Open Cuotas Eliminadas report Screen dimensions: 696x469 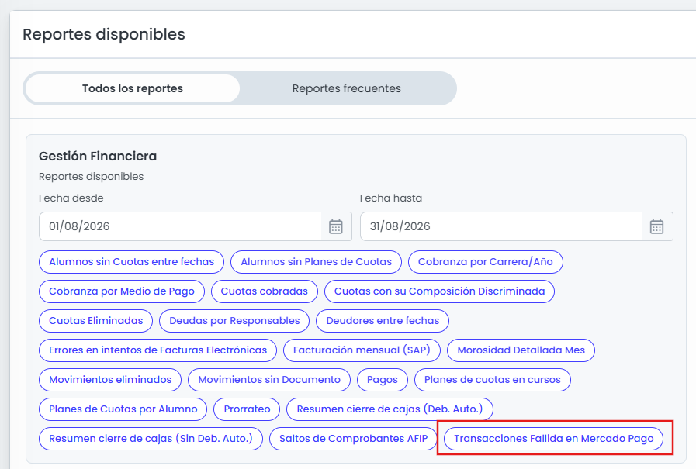point(96,321)
